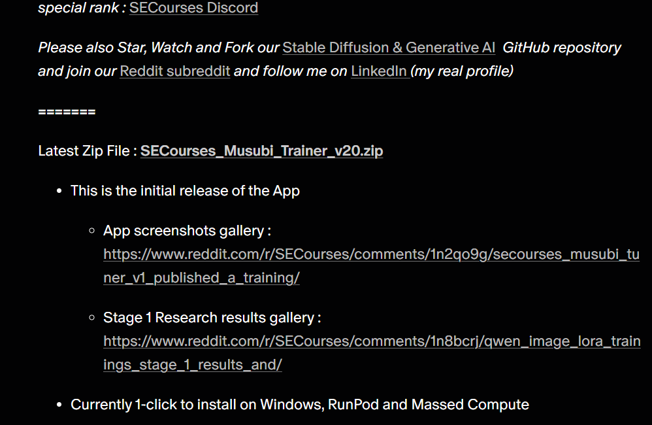Click 'This is the initial release' text

tap(185, 191)
